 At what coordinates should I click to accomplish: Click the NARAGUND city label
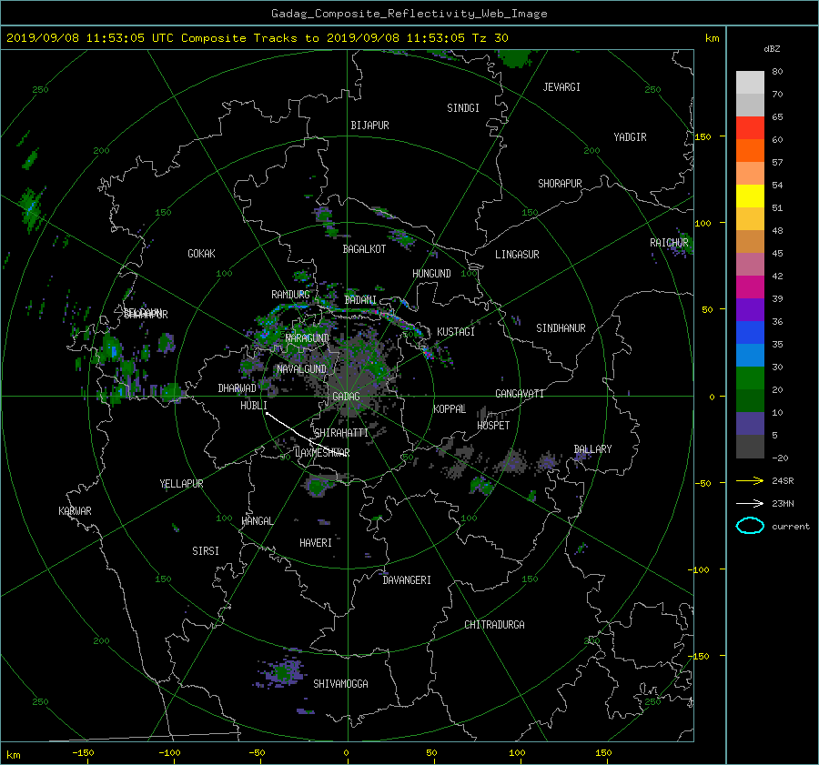[308, 338]
